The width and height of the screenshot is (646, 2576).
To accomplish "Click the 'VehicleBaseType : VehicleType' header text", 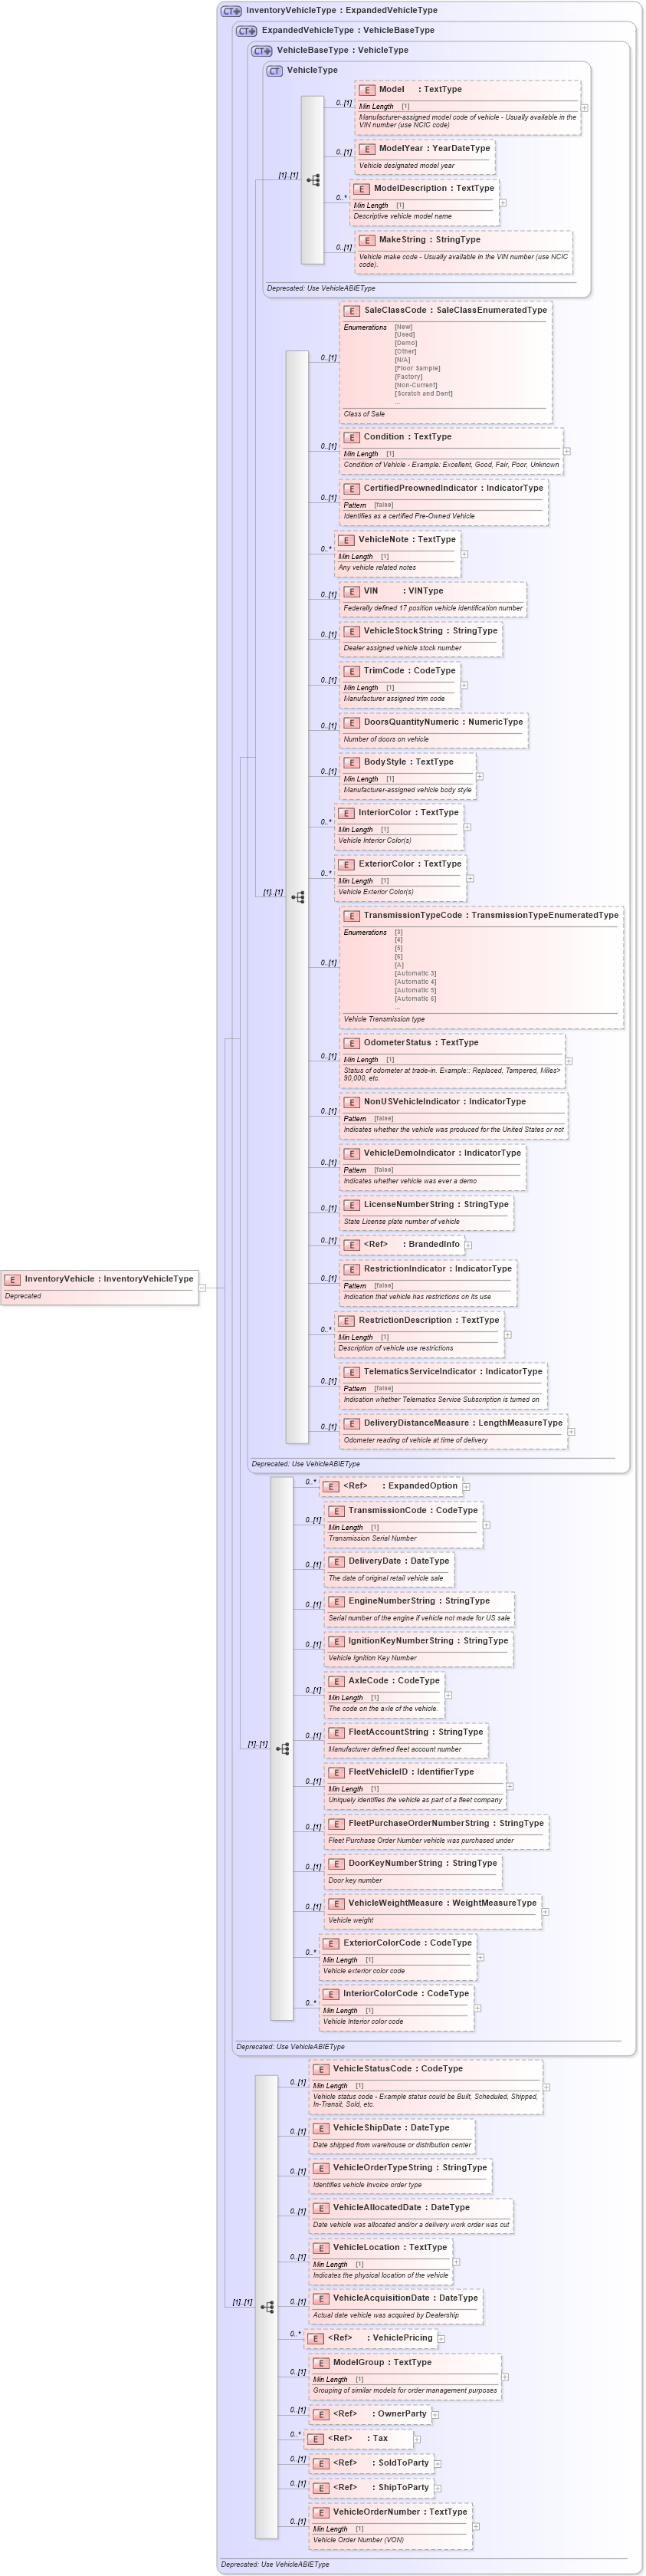I will point(343,50).
